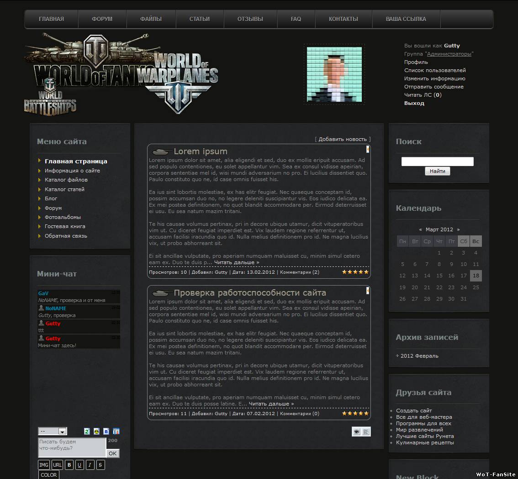Open Изменить информацию link

point(435,78)
